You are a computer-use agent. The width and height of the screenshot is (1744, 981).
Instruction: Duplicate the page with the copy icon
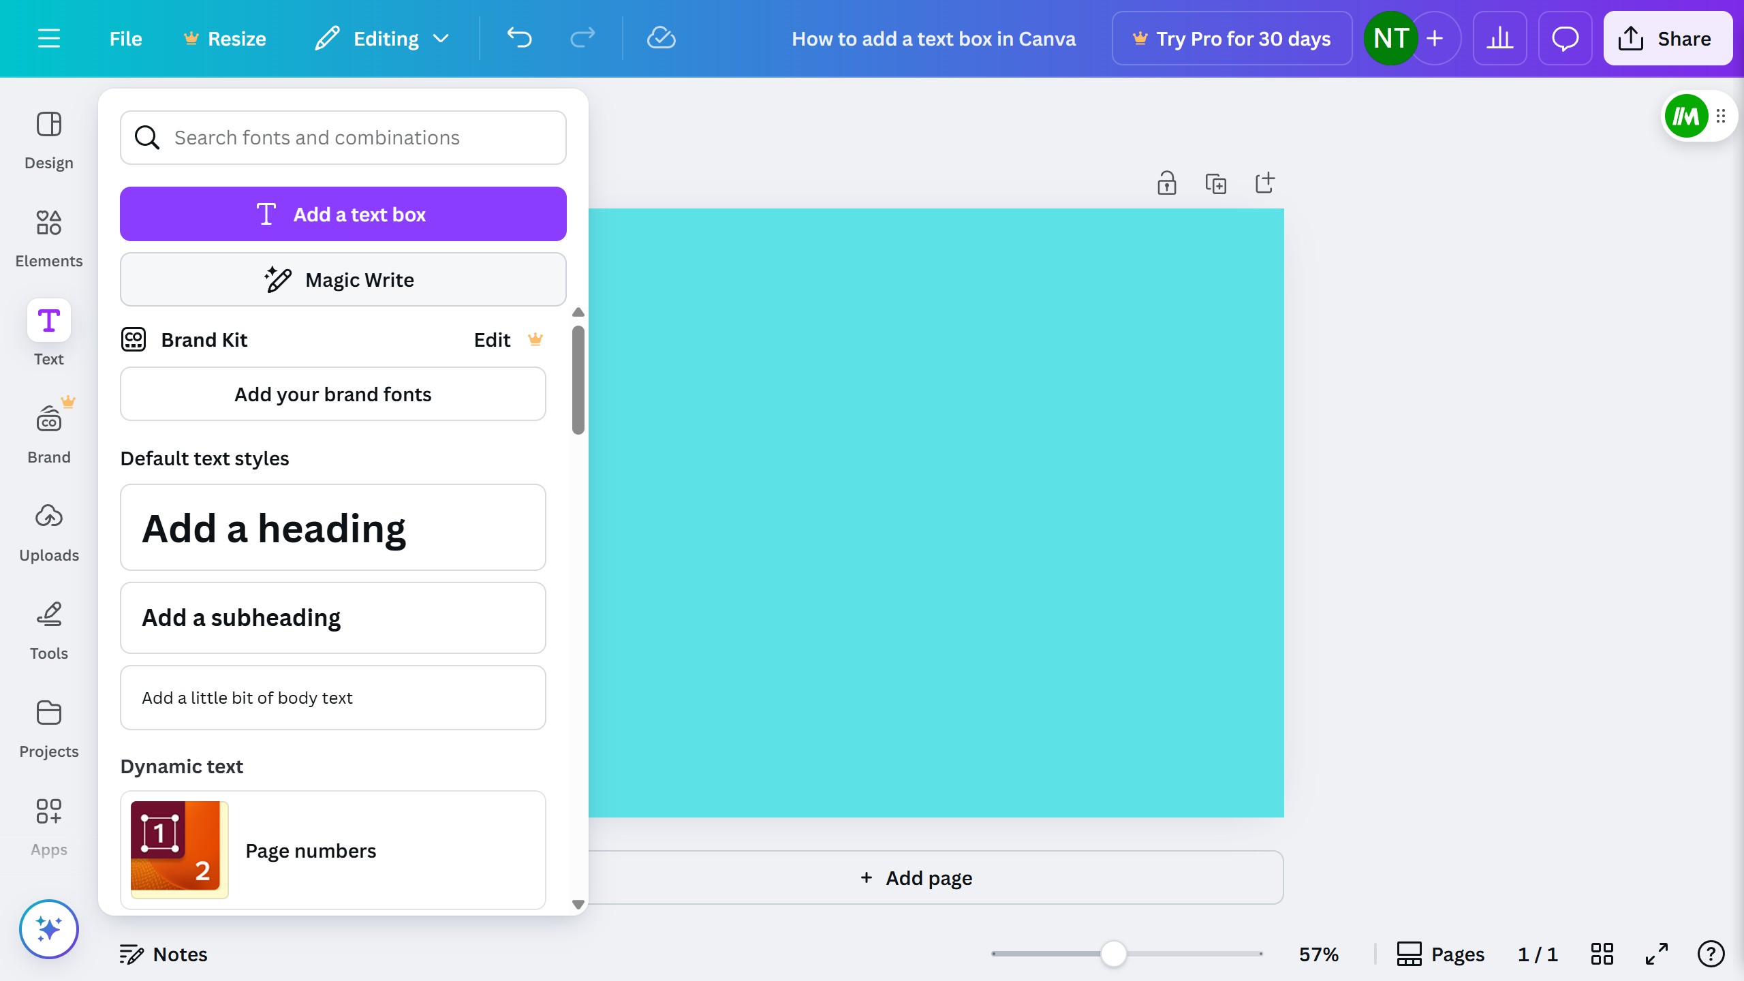1215,183
